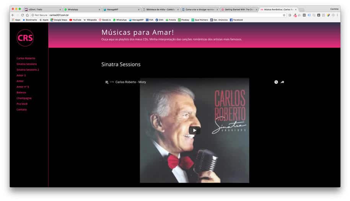The height and width of the screenshot is (201, 350).
Task: Play the Carlos Roberto - Misty video
Action: (194, 130)
